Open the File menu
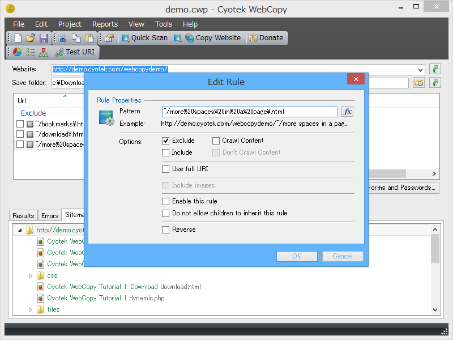The width and height of the screenshot is (453, 340). tap(19, 24)
